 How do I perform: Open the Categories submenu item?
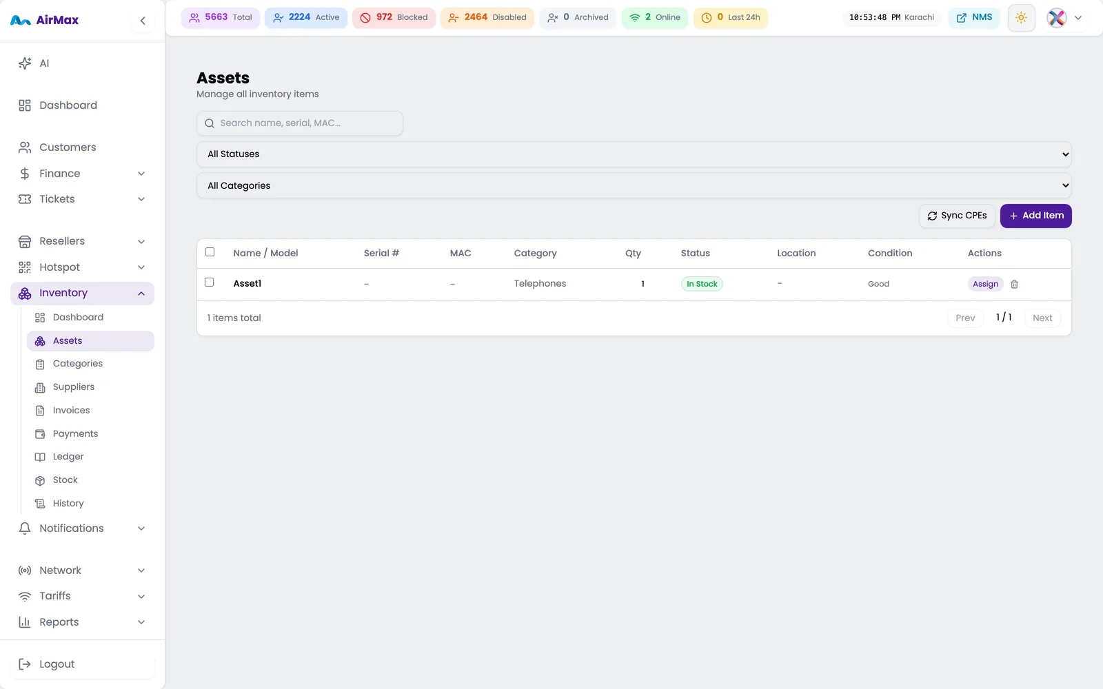(90, 364)
